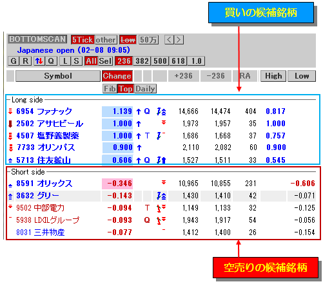
Task: Choose the 500 Fibonacci level
Action: pyautogui.click(x=160, y=61)
